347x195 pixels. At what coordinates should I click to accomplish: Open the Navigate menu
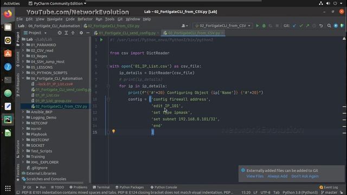55,19
